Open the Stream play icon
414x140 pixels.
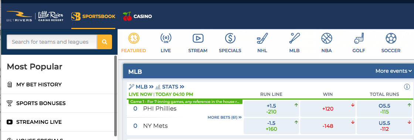[x=198, y=39]
